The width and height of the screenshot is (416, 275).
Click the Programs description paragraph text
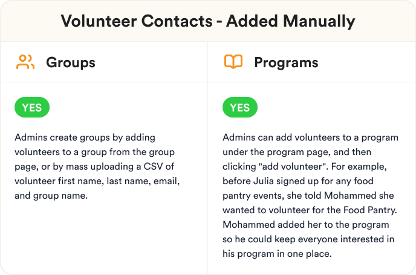310,196
